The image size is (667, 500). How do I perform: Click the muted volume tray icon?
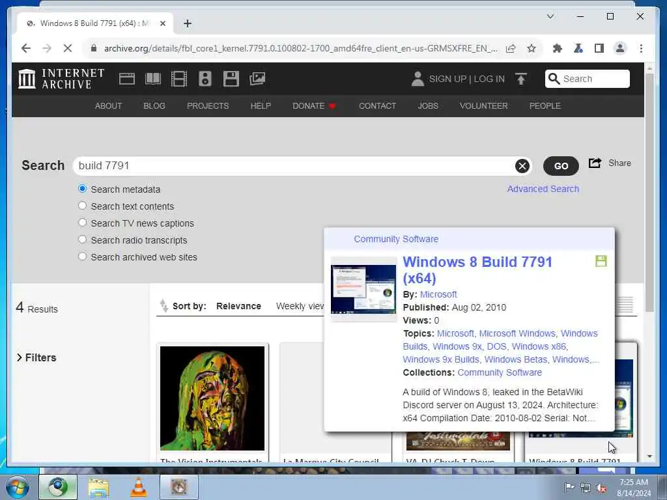pyautogui.click(x=601, y=488)
